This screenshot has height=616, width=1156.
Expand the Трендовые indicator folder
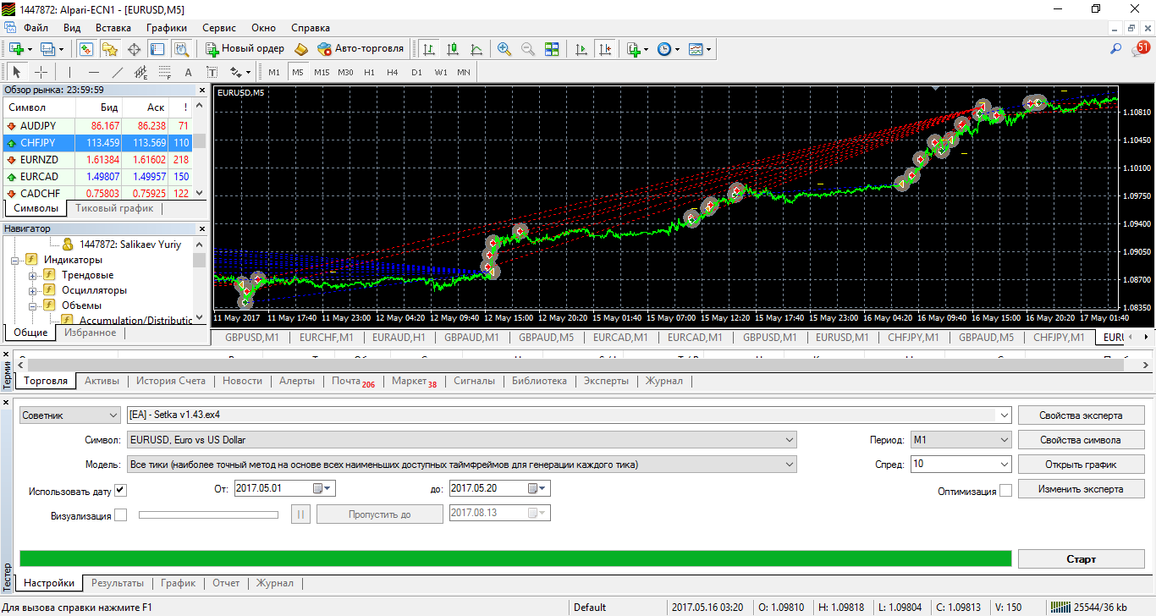click(33, 275)
